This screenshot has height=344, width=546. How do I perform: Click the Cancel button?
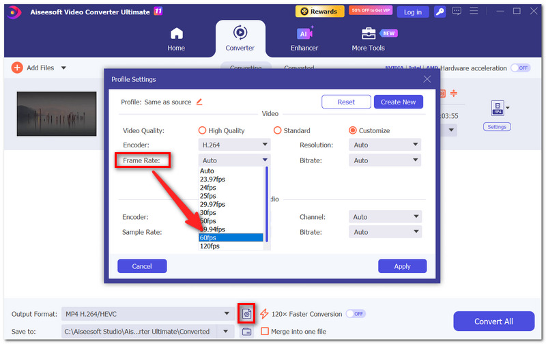pyautogui.click(x=142, y=266)
